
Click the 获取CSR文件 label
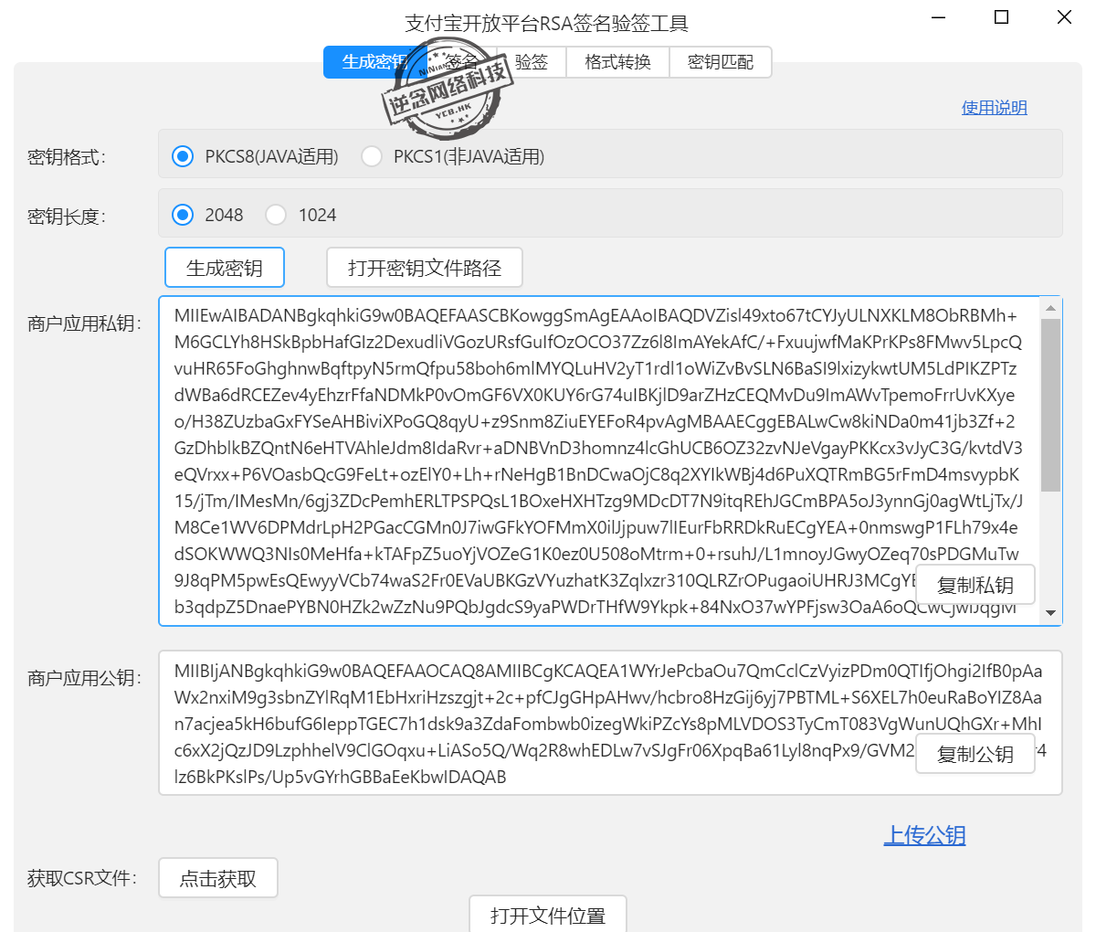coord(82,878)
